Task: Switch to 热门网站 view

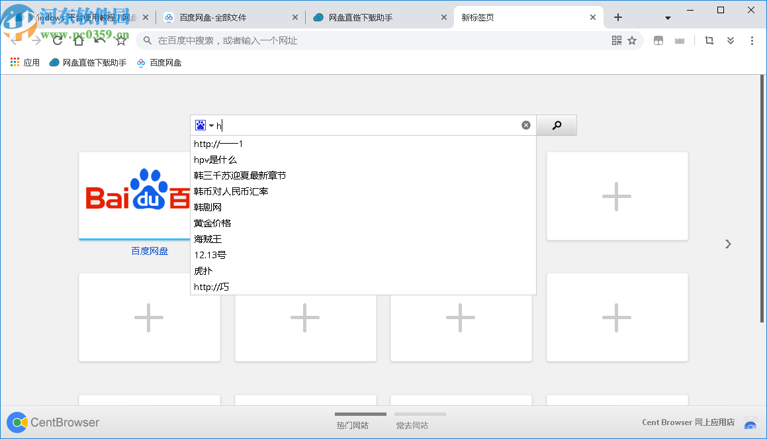Action: pyautogui.click(x=353, y=425)
